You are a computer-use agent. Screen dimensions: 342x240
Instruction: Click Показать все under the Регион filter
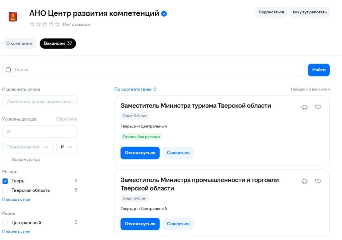[16, 199]
